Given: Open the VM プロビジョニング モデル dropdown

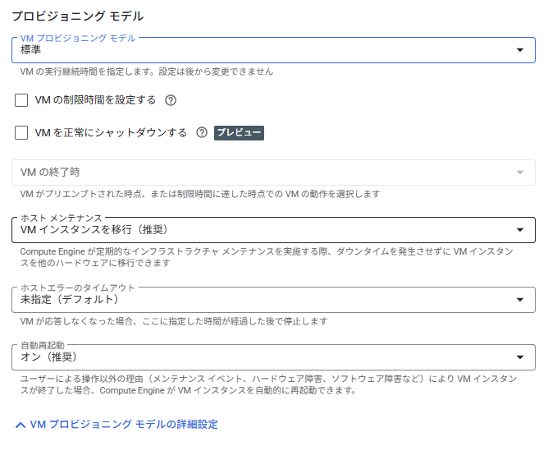Looking at the screenshot, I should pos(263,50).
